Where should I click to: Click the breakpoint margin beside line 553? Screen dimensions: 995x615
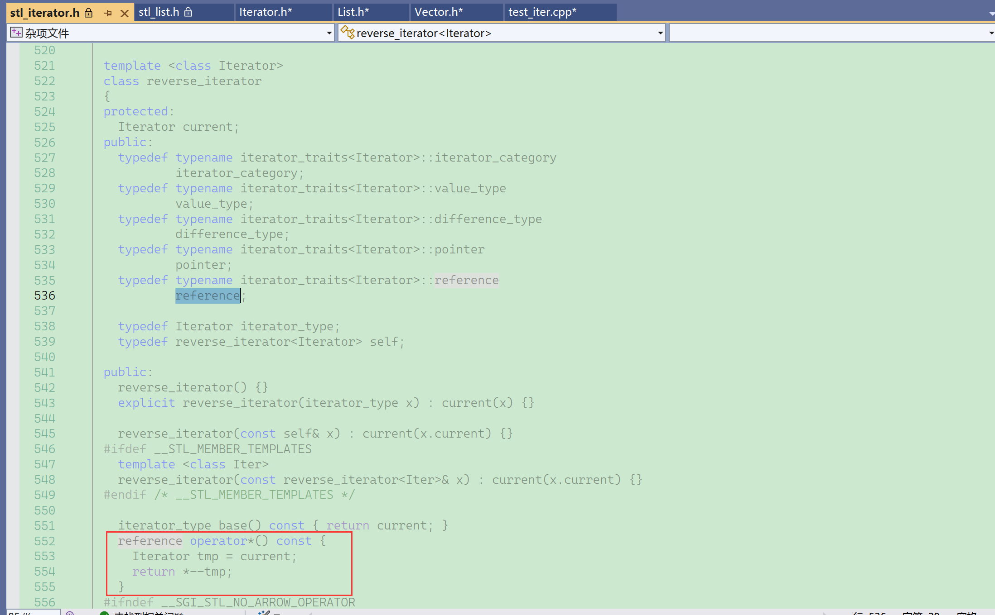13,556
